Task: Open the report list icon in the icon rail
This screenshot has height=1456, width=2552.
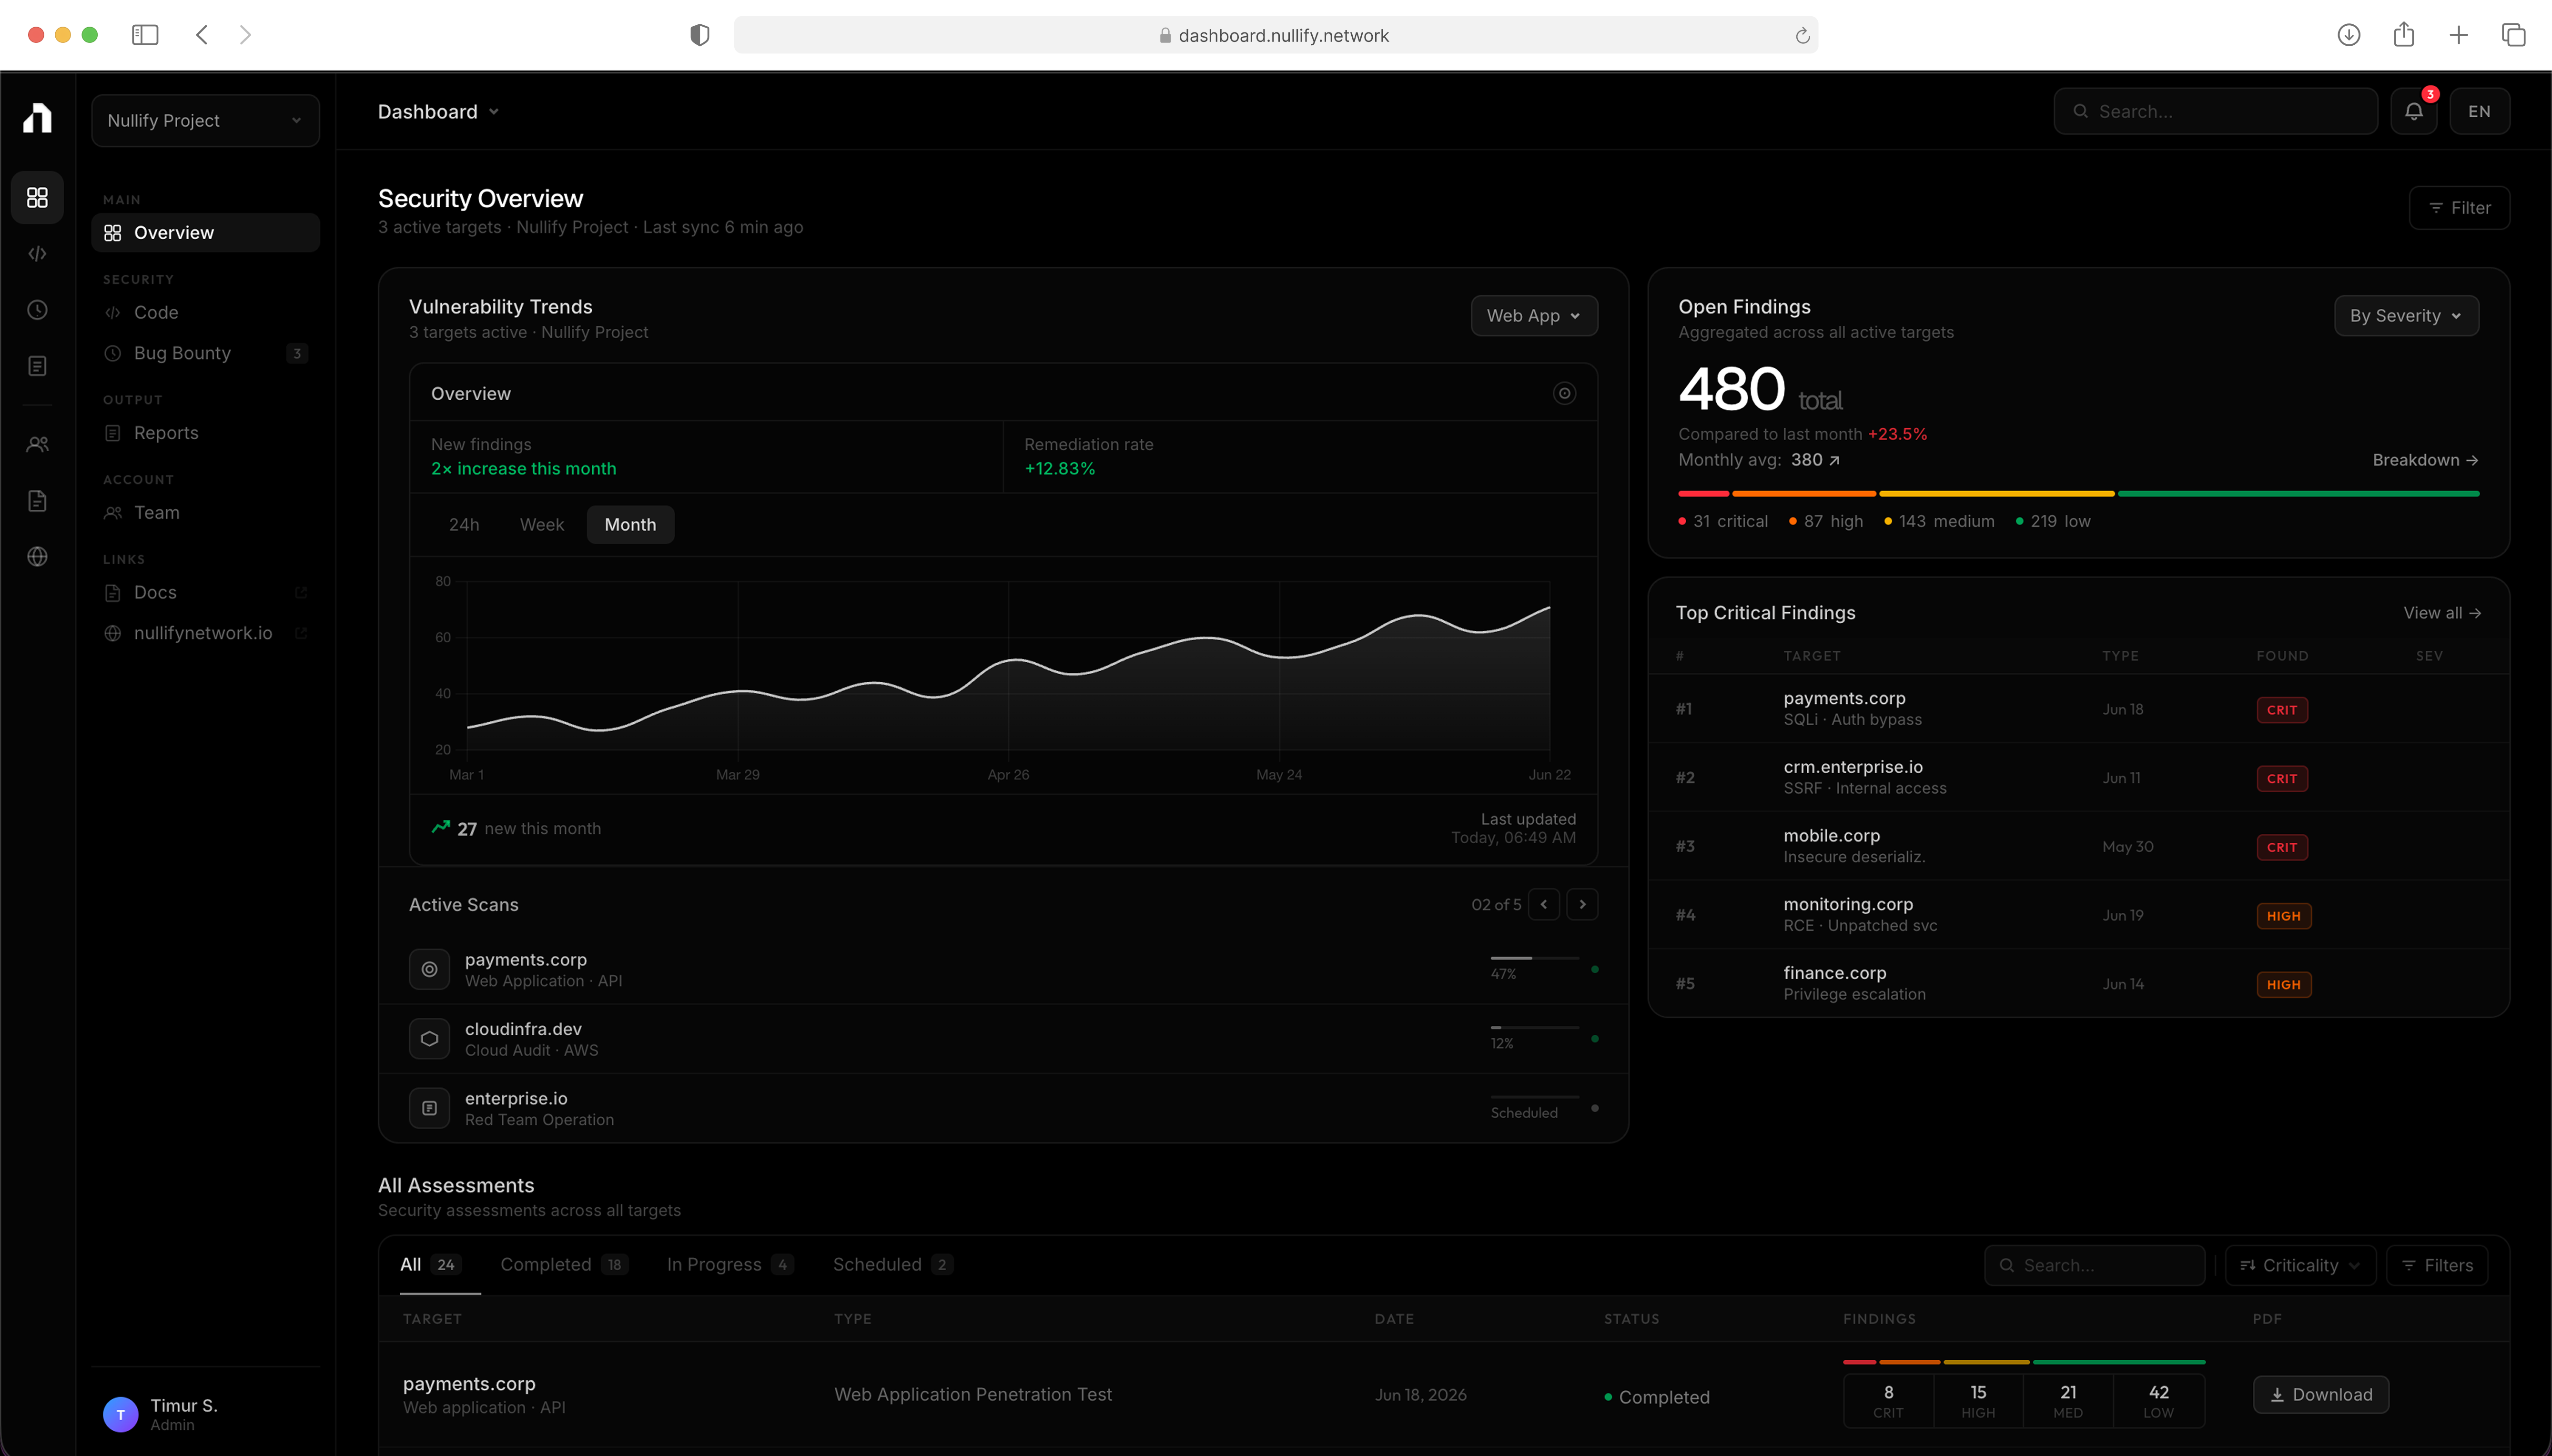Action: 37,366
